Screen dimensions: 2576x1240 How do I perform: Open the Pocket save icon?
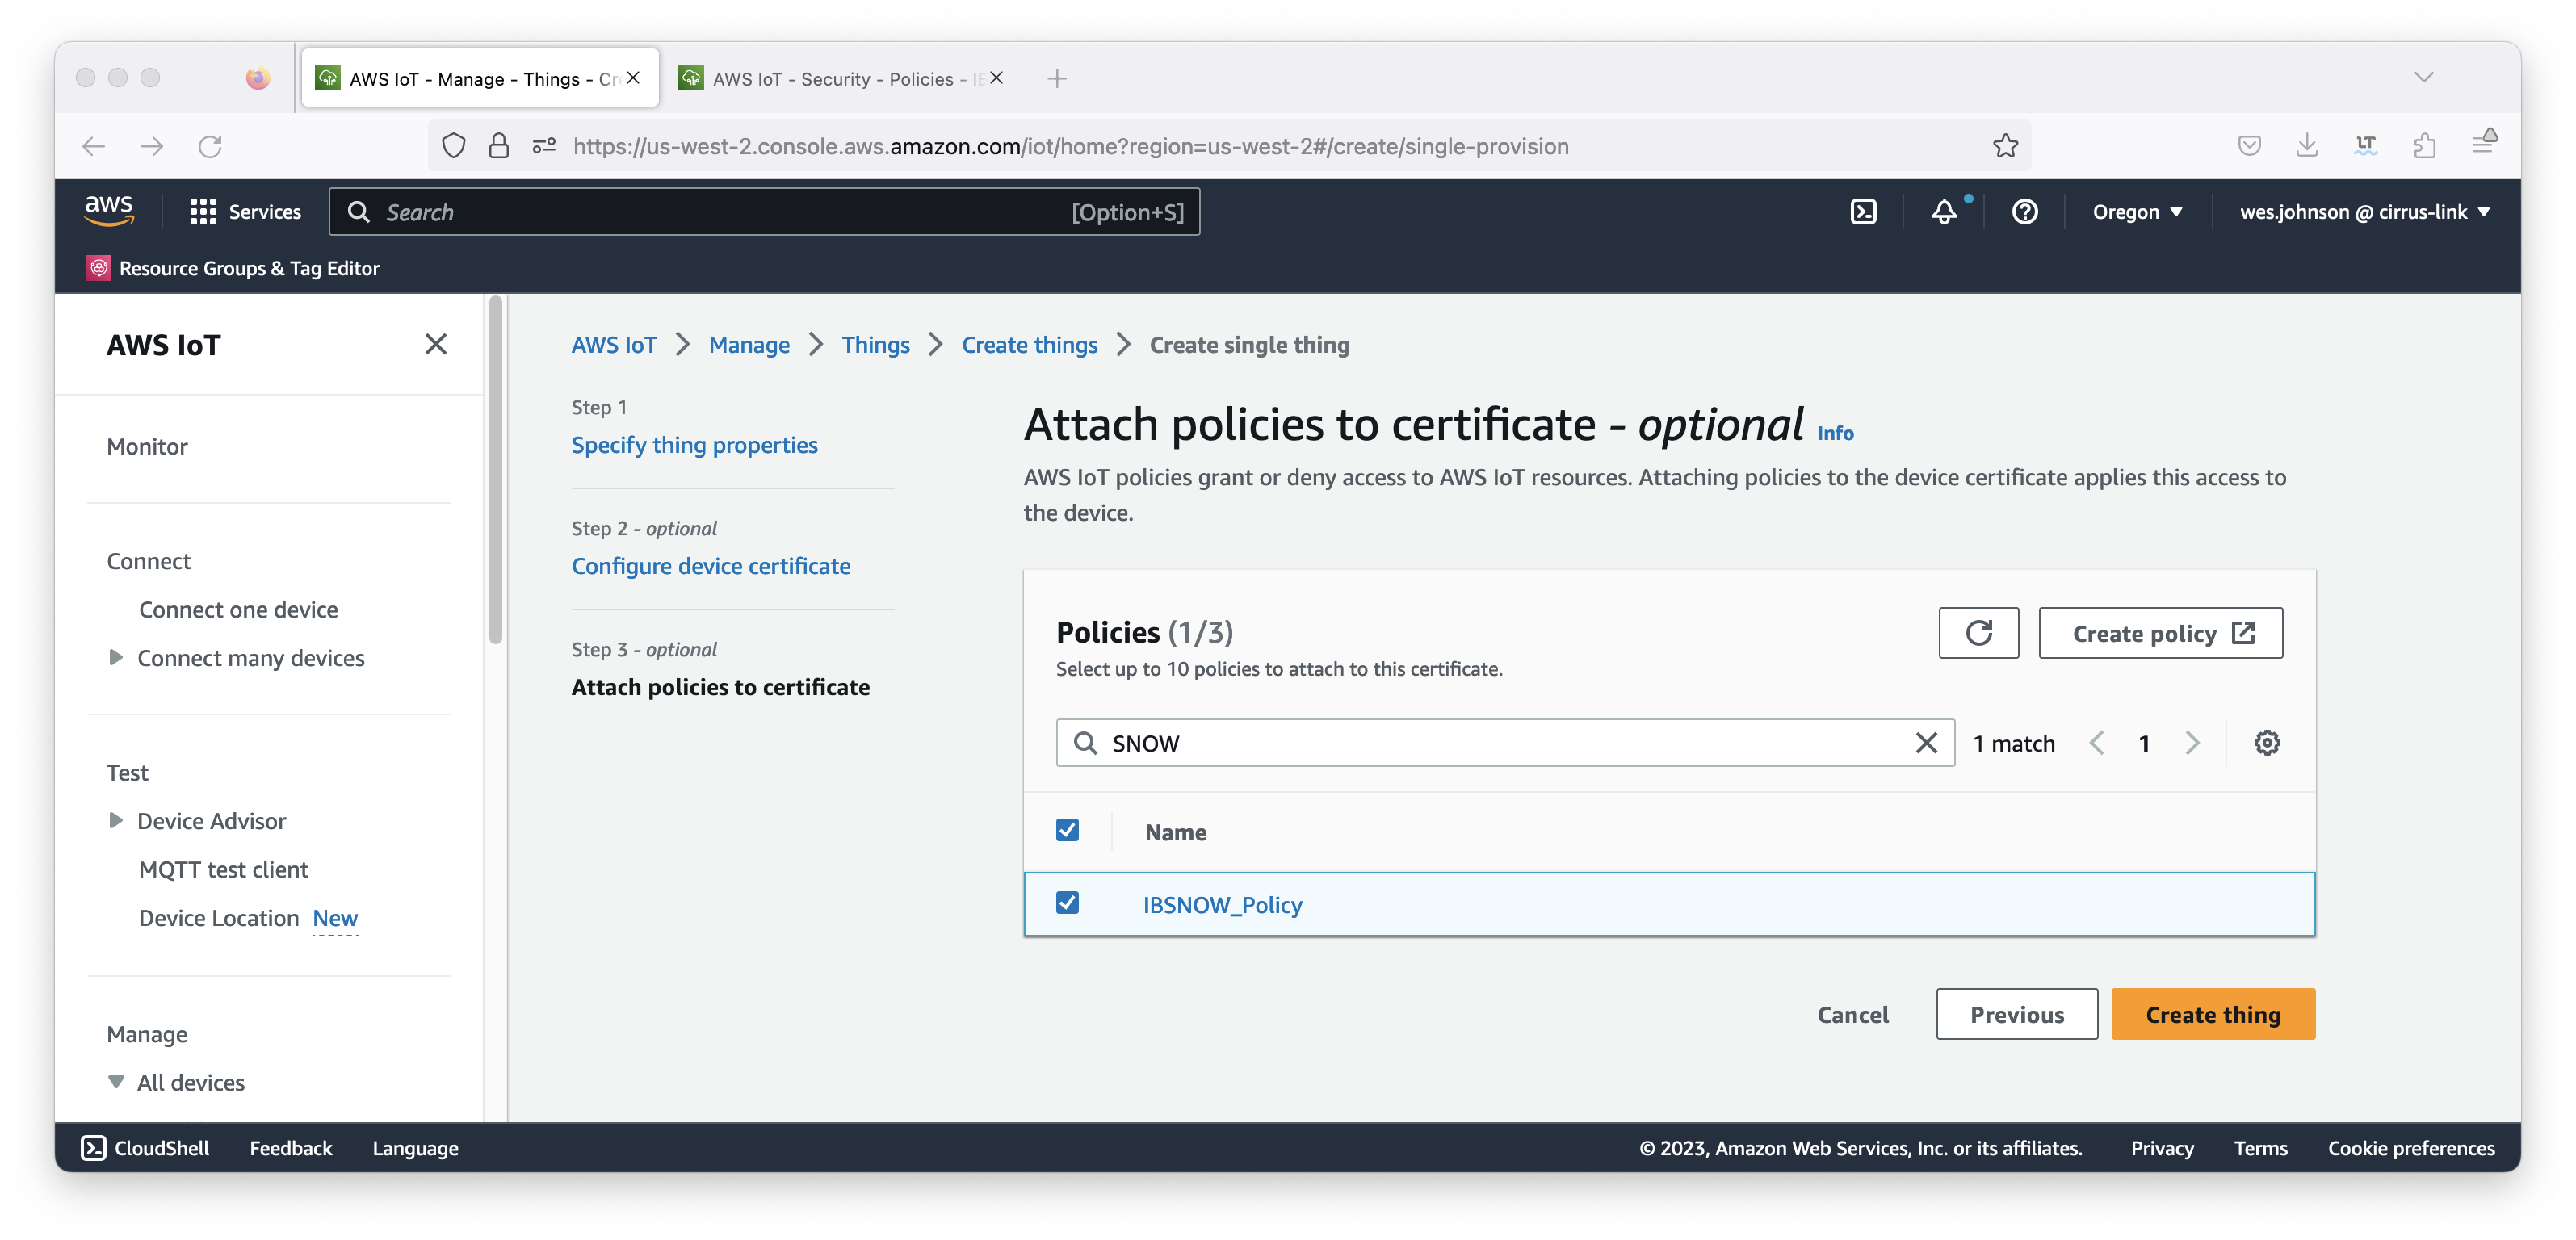(2249, 146)
